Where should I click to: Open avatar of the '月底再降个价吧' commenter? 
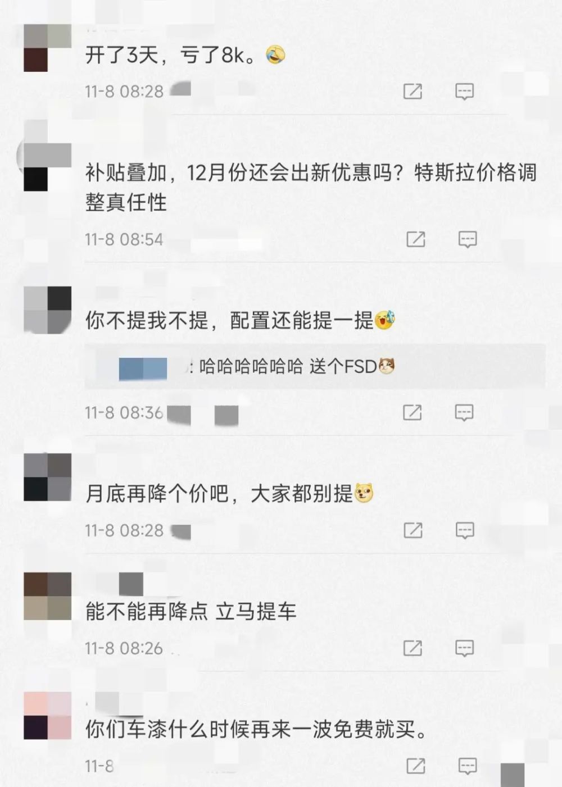47,477
